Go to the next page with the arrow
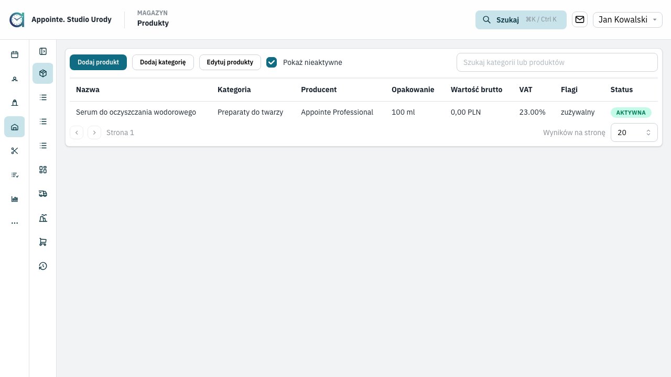This screenshot has width=671, height=377. [x=94, y=132]
